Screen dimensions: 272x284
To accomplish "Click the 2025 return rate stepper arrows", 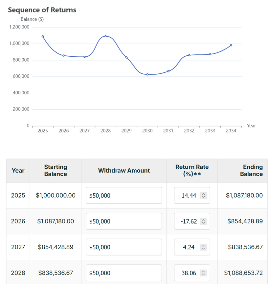I will pyautogui.click(x=203, y=196).
